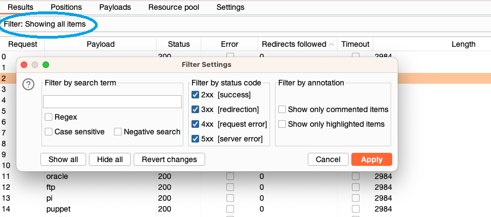Toggle Timeout checkbox in the ftp row

(355, 187)
